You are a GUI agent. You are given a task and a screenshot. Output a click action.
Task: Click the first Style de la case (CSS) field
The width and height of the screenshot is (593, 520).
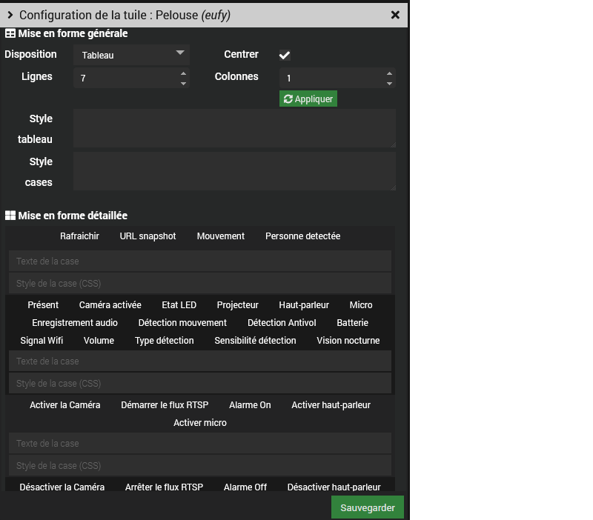(200, 284)
